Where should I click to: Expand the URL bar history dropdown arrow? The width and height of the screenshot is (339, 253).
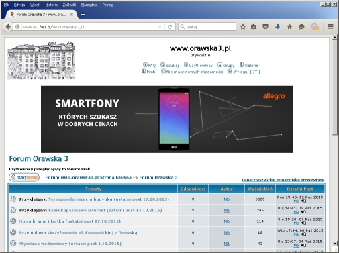pyautogui.click(x=160, y=27)
